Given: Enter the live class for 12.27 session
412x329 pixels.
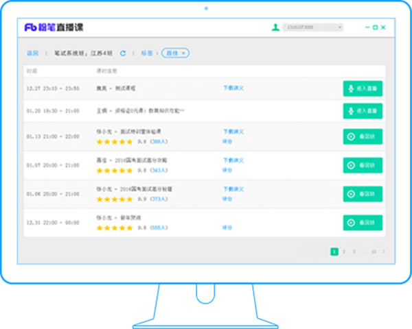Looking at the screenshot, I should 363,88.
